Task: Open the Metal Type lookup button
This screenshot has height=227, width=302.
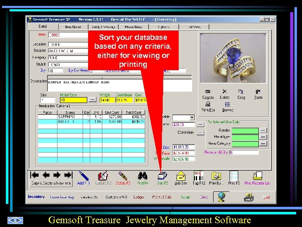Action: pyautogui.click(x=92, y=100)
